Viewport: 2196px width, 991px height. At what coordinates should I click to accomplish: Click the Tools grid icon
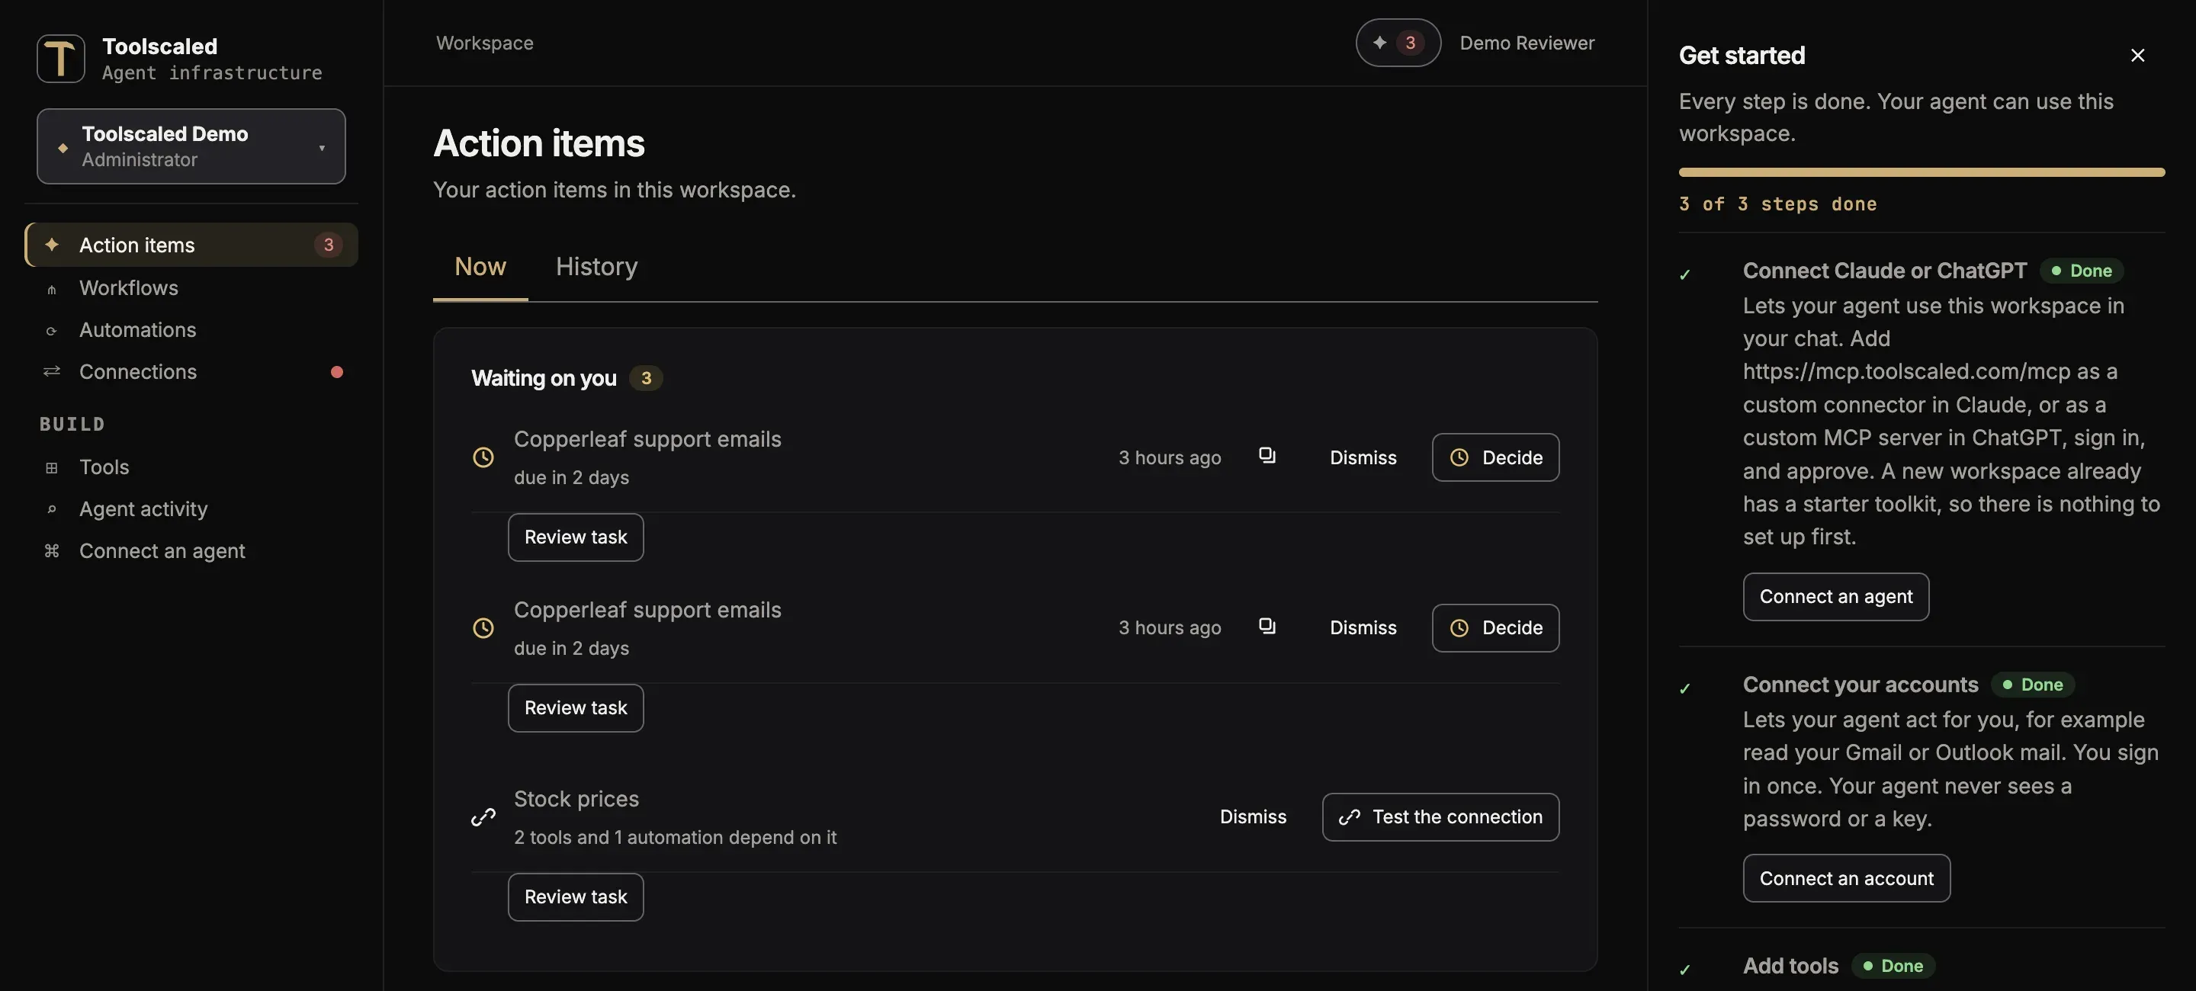coord(52,467)
